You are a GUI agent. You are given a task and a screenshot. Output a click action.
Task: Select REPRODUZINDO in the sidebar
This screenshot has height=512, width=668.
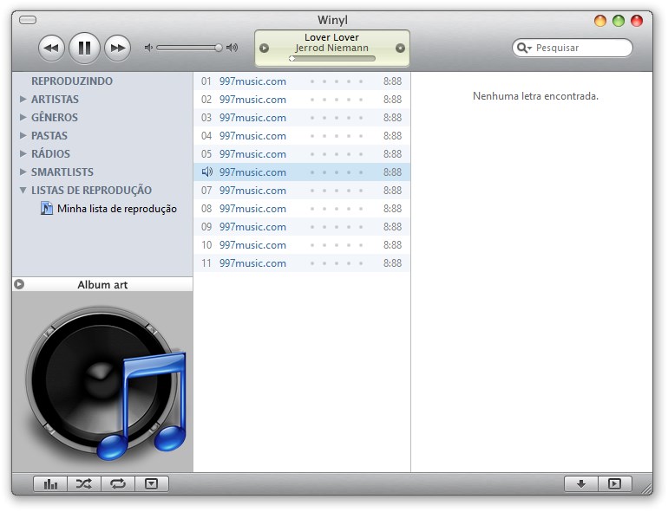click(72, 81)
